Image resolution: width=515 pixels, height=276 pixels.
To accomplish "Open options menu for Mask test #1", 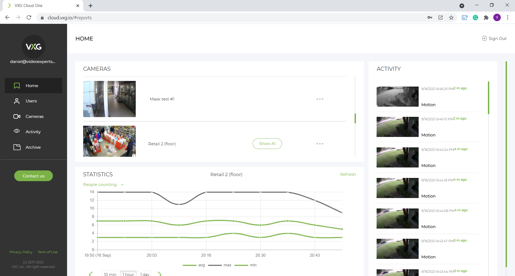I will 320,99.
